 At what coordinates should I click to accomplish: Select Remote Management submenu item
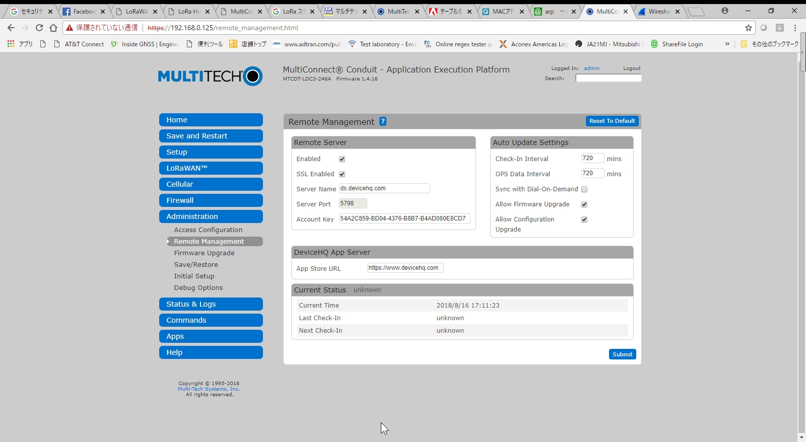[x=215, y=242]
